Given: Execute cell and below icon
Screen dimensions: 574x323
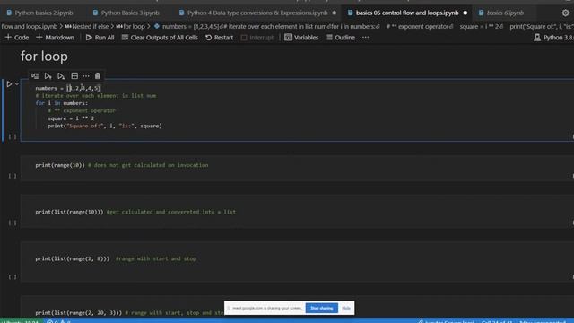Looking at the screenshot, I should click(x=61, y=75).
